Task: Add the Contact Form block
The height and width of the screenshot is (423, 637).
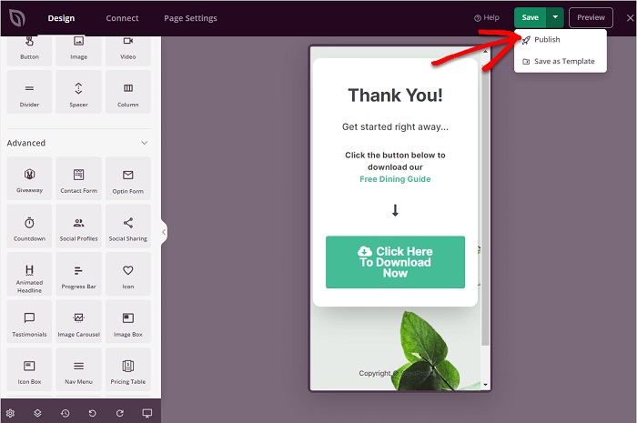Action: [x=79, y=178]
